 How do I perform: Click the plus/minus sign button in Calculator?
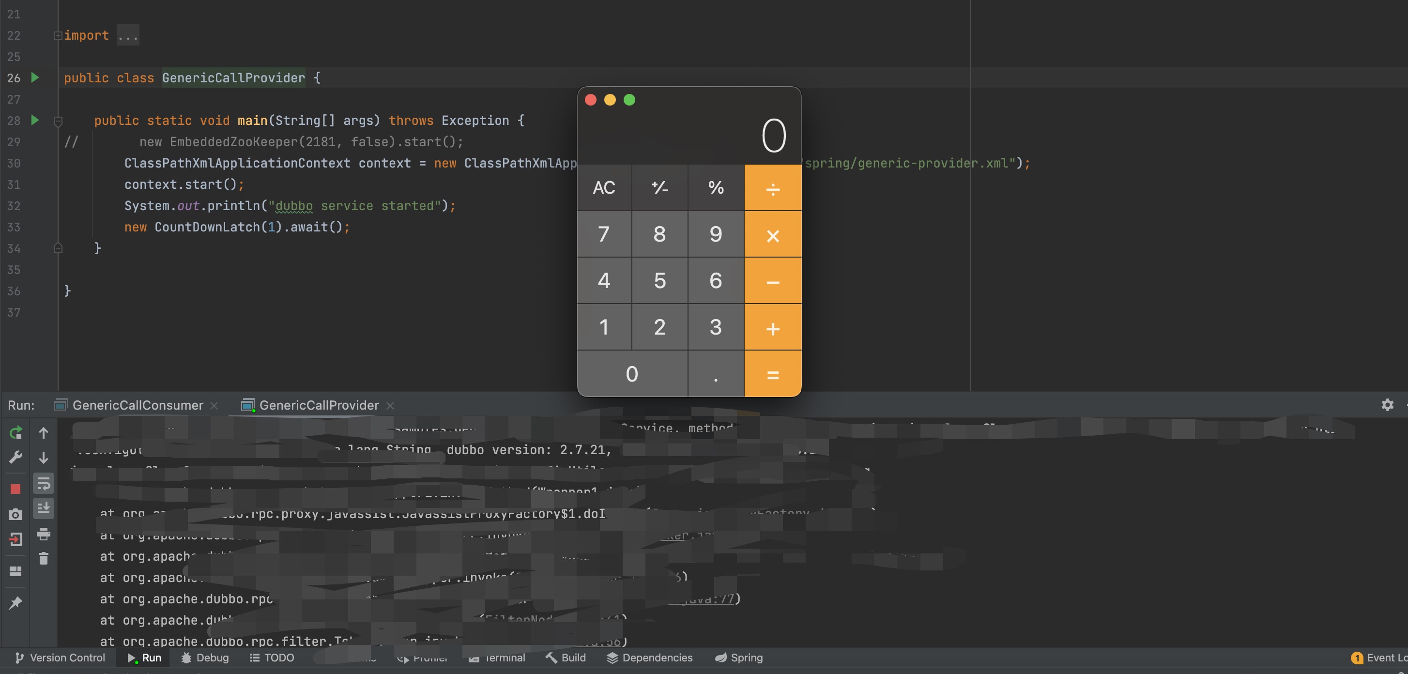(x=660, y=187)
